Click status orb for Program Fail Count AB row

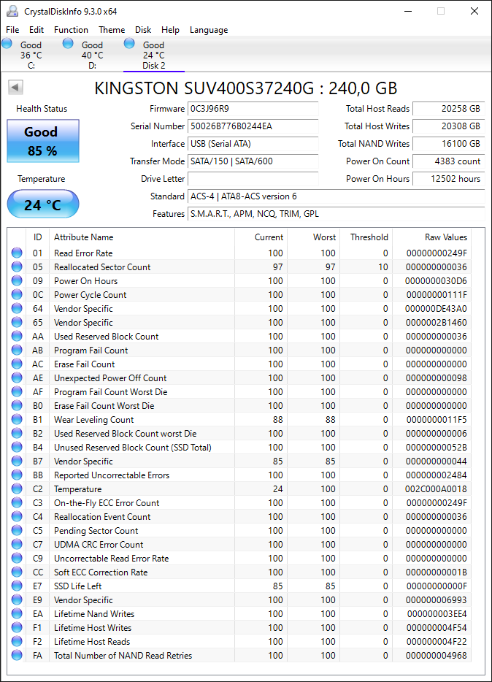(x=17, y=350)
